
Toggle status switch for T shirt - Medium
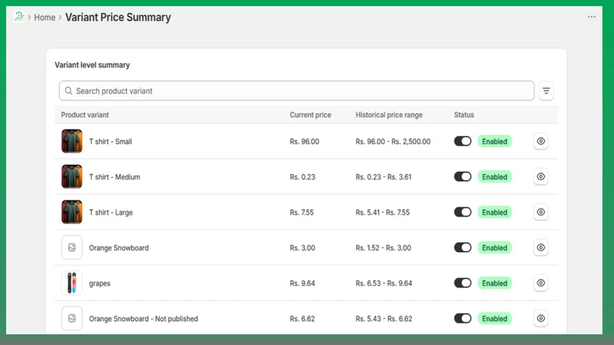click(x=463, y=177)
